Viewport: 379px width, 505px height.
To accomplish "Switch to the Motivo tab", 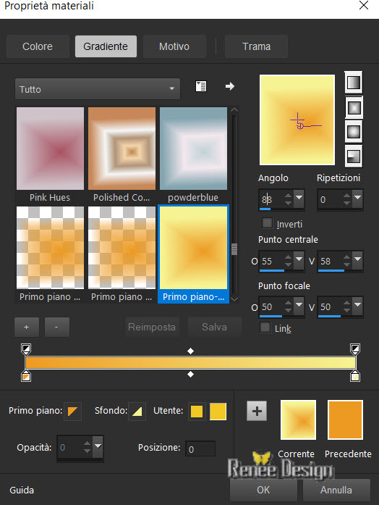I will click(x=174, y=46).
